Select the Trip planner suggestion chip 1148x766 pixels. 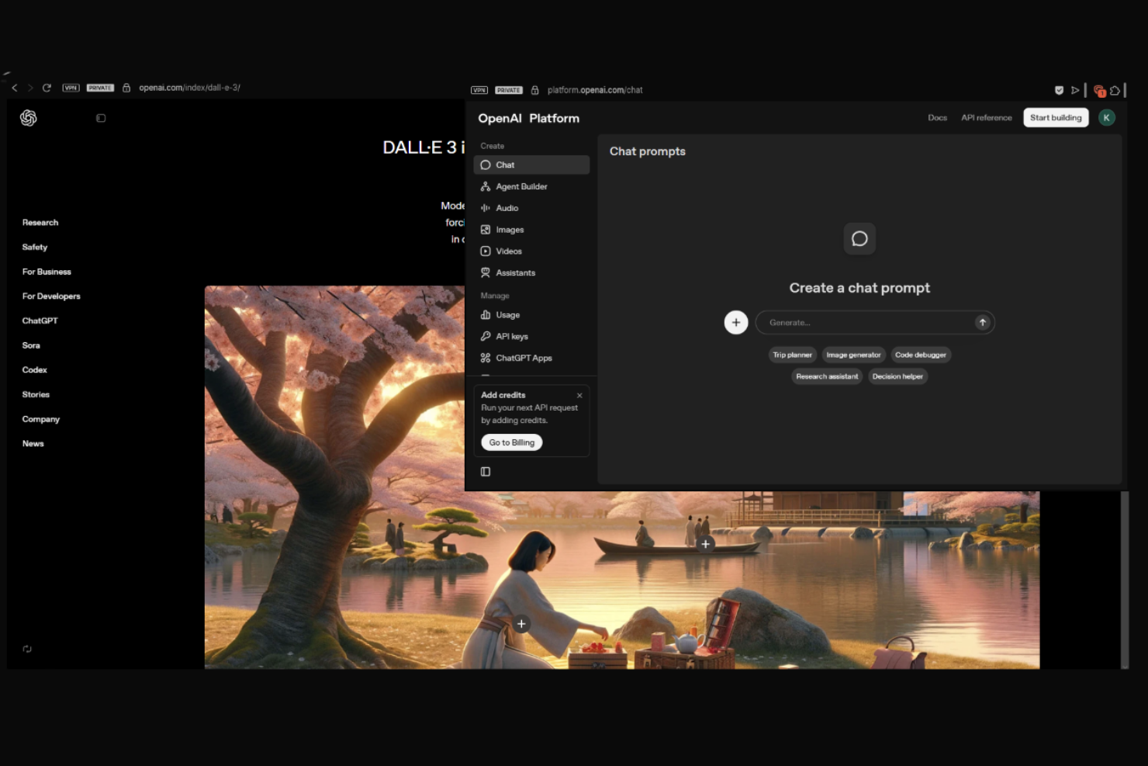(x=792, y=355)
